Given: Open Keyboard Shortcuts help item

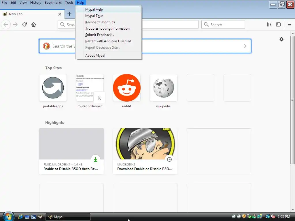Looking at the screenshot, I should (108, 22).
